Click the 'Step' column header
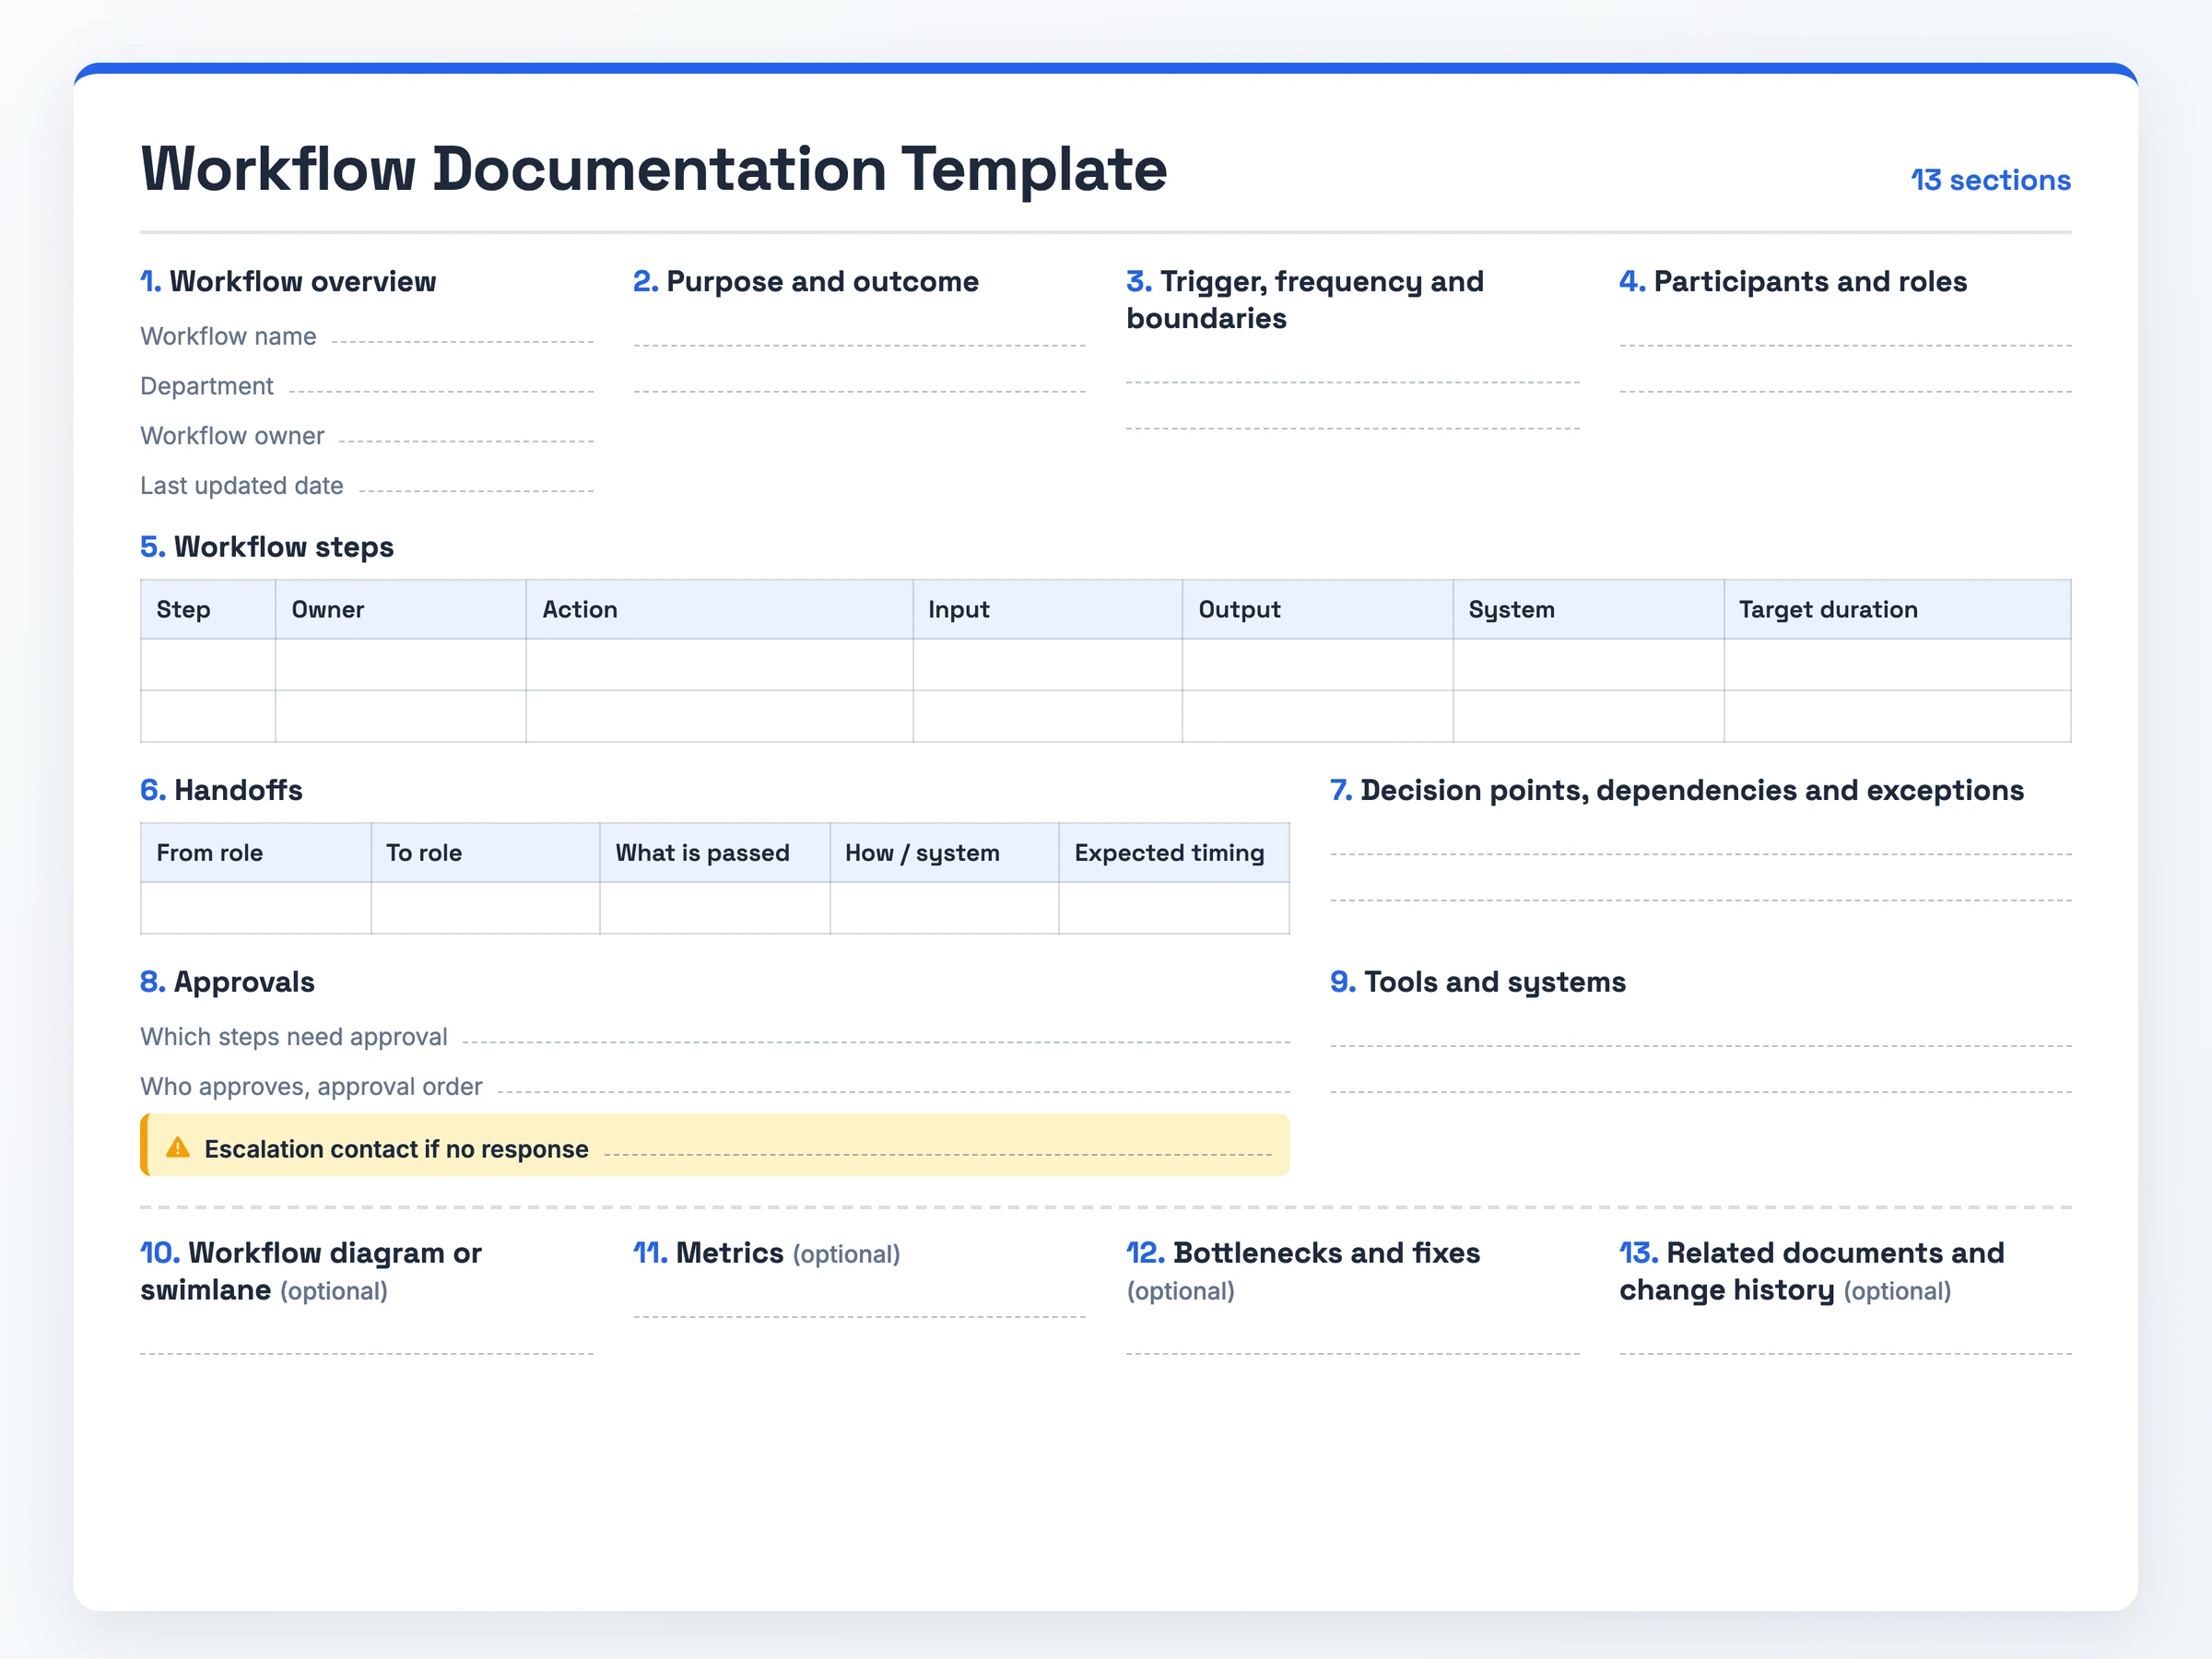Viewport: 2212px width, 1659px height. coord(208,610)
